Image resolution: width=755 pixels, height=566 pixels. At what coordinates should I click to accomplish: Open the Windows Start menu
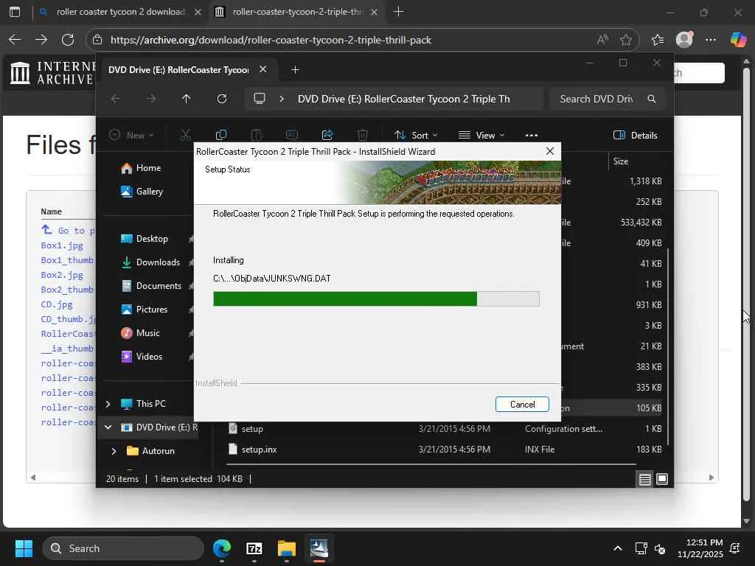24,548
